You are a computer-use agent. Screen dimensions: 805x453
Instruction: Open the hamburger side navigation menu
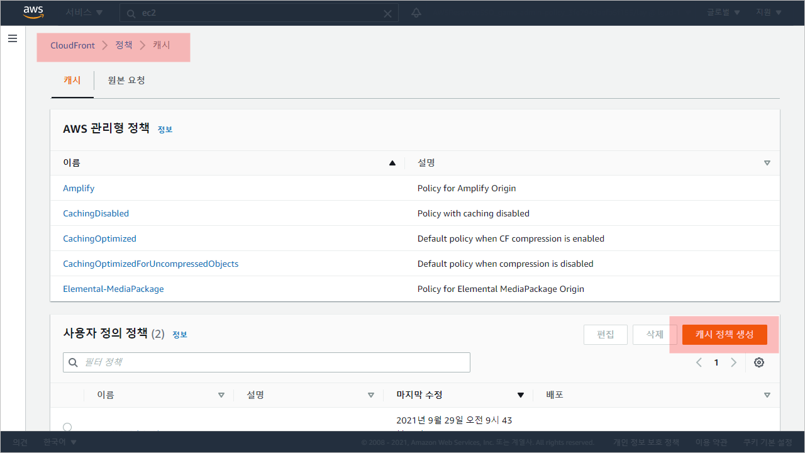tap(12, 38)
